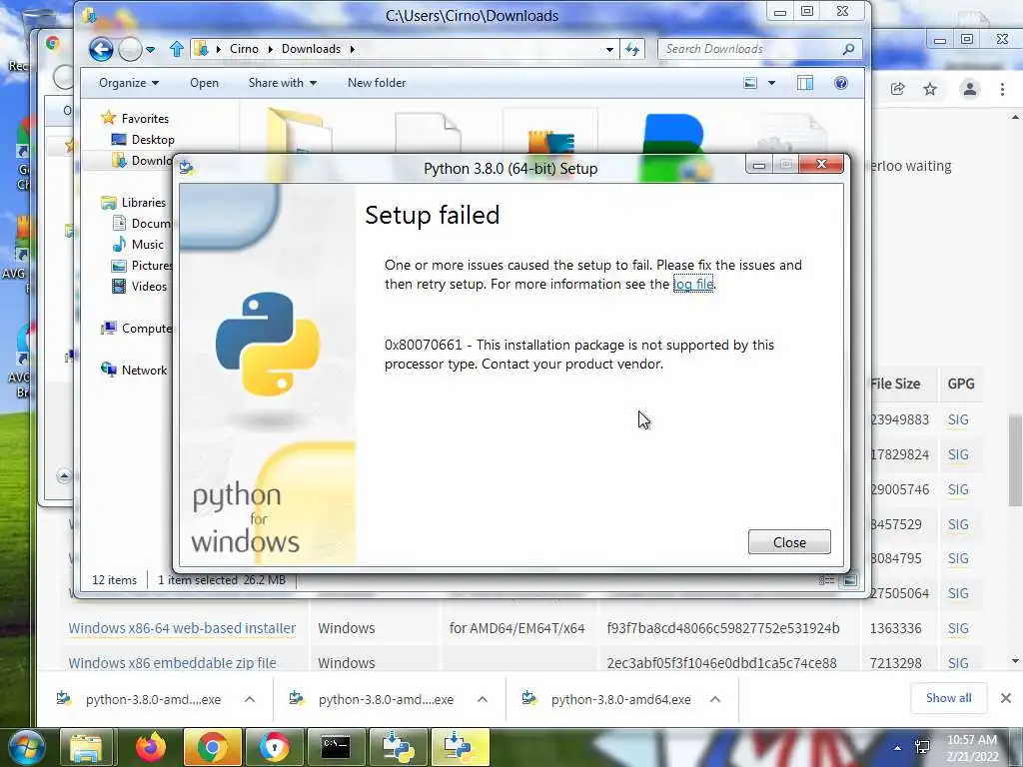The width and height of the screenshot is (1023, 767).
Task: Click SIG link for file size 23949883
Action: [x=958, y=419]
